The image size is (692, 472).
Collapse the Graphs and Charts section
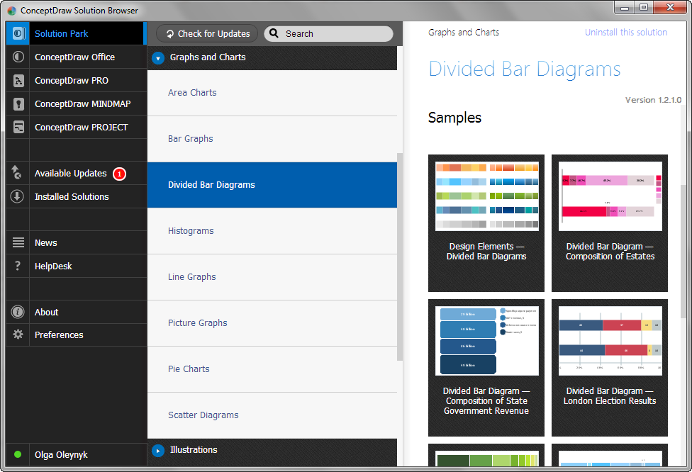click(x=158, y=58)
